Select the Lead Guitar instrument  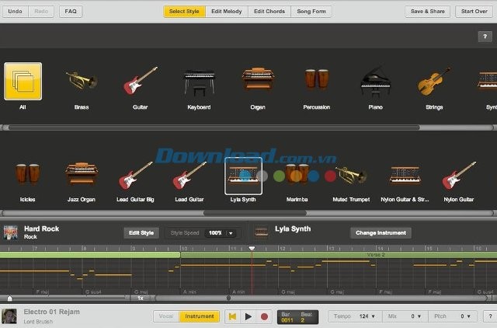189,176
